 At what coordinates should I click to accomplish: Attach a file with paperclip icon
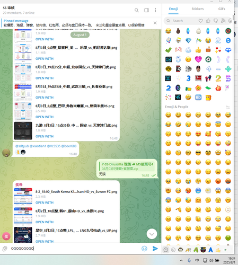pyautogui.click(x=5, y=249)
